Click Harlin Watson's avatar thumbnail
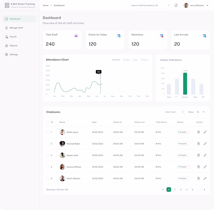 [62, 178]
